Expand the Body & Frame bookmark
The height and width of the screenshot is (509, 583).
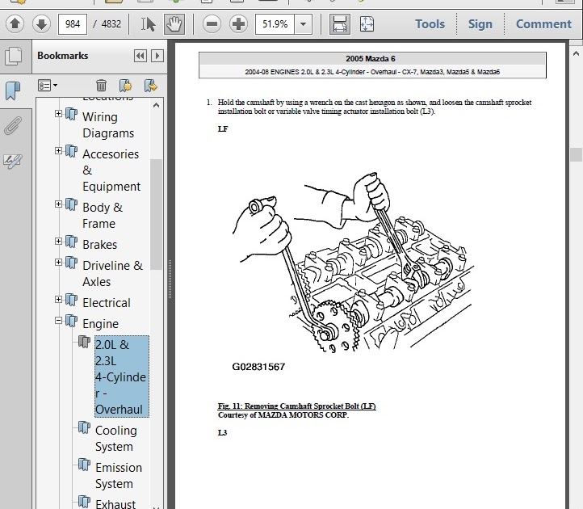click(x=58, y=204)
